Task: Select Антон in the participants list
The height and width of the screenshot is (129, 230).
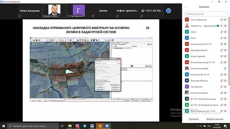Action: [x=206, y=38]
